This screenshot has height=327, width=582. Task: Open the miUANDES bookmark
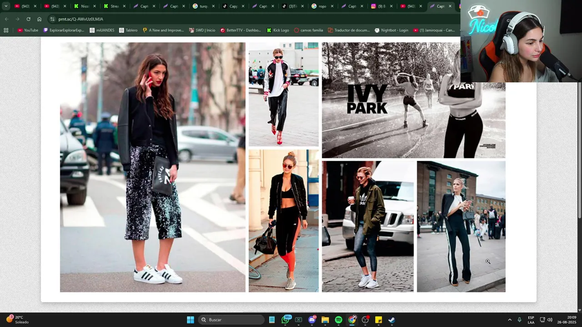102,30
